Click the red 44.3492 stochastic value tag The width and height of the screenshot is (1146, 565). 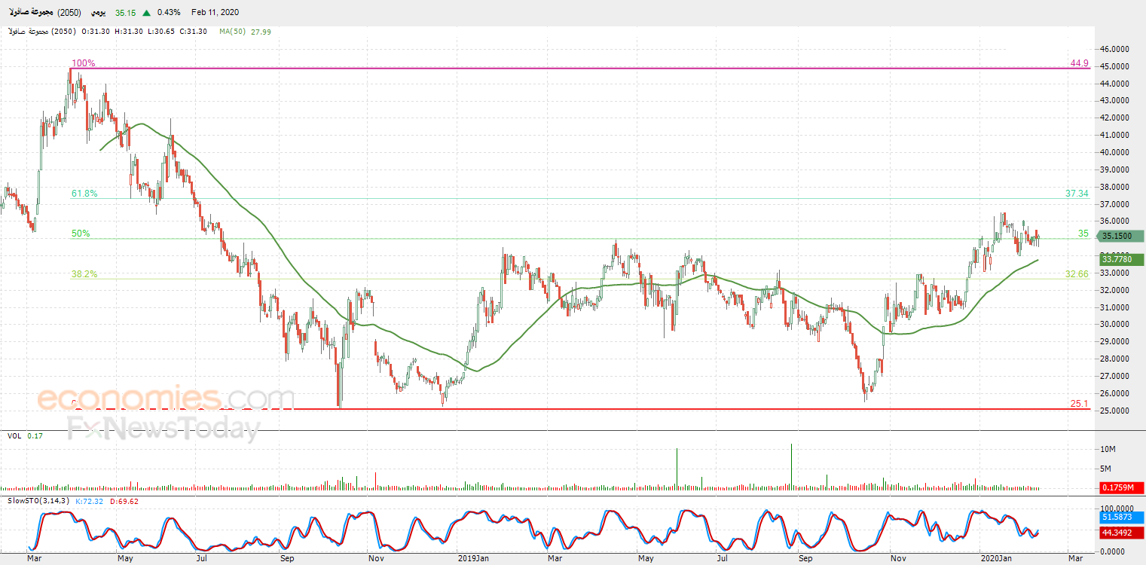[x=1121, y=533]
